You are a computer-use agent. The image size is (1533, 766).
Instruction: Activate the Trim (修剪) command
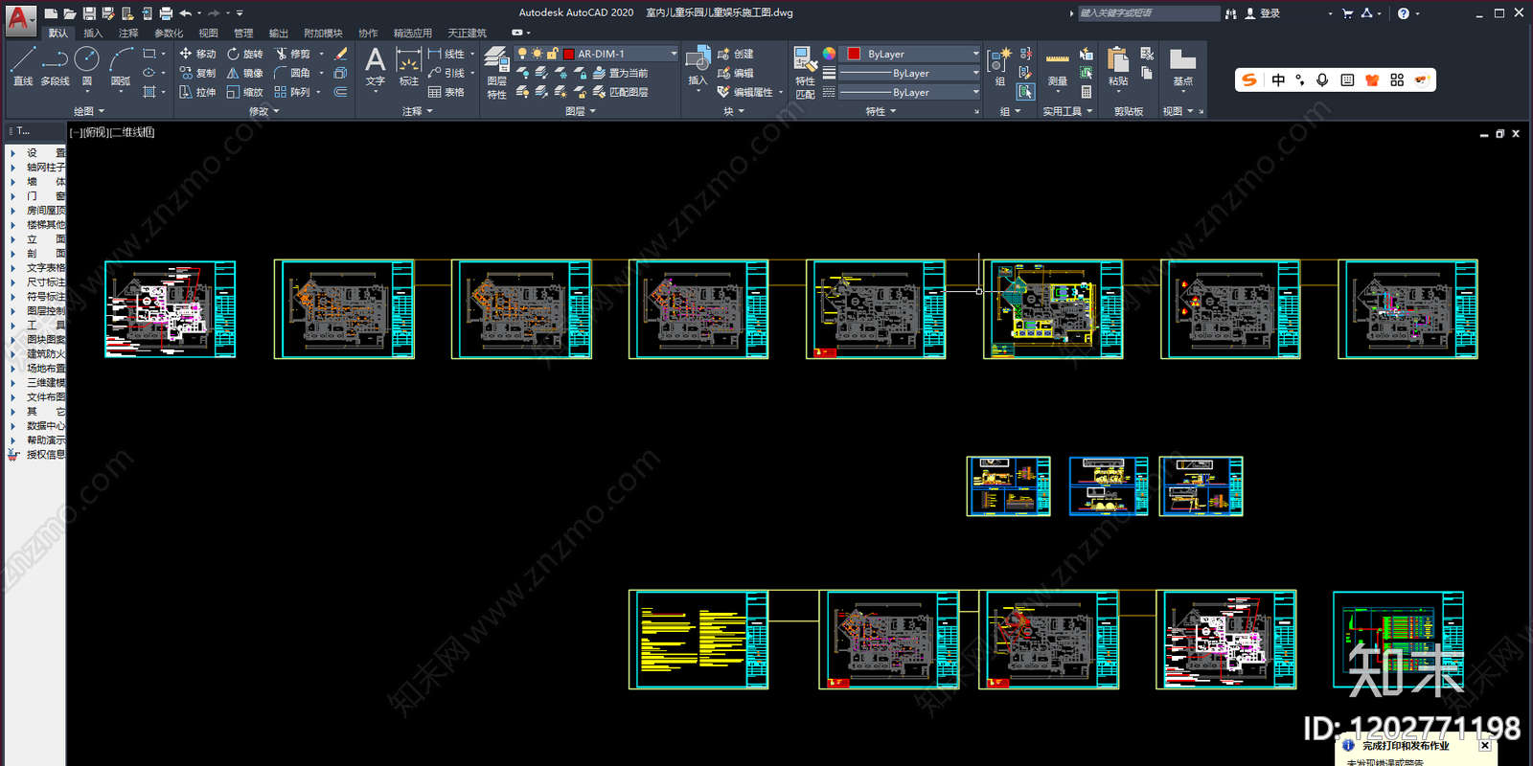pos(292,54)
